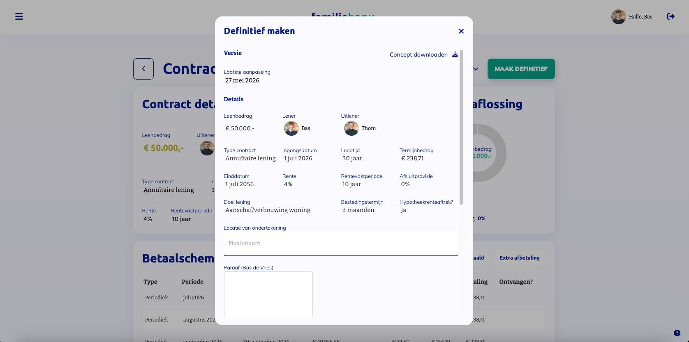Click the yellow € 50.000,- amount in Contract details

click(x=163, y=148)
